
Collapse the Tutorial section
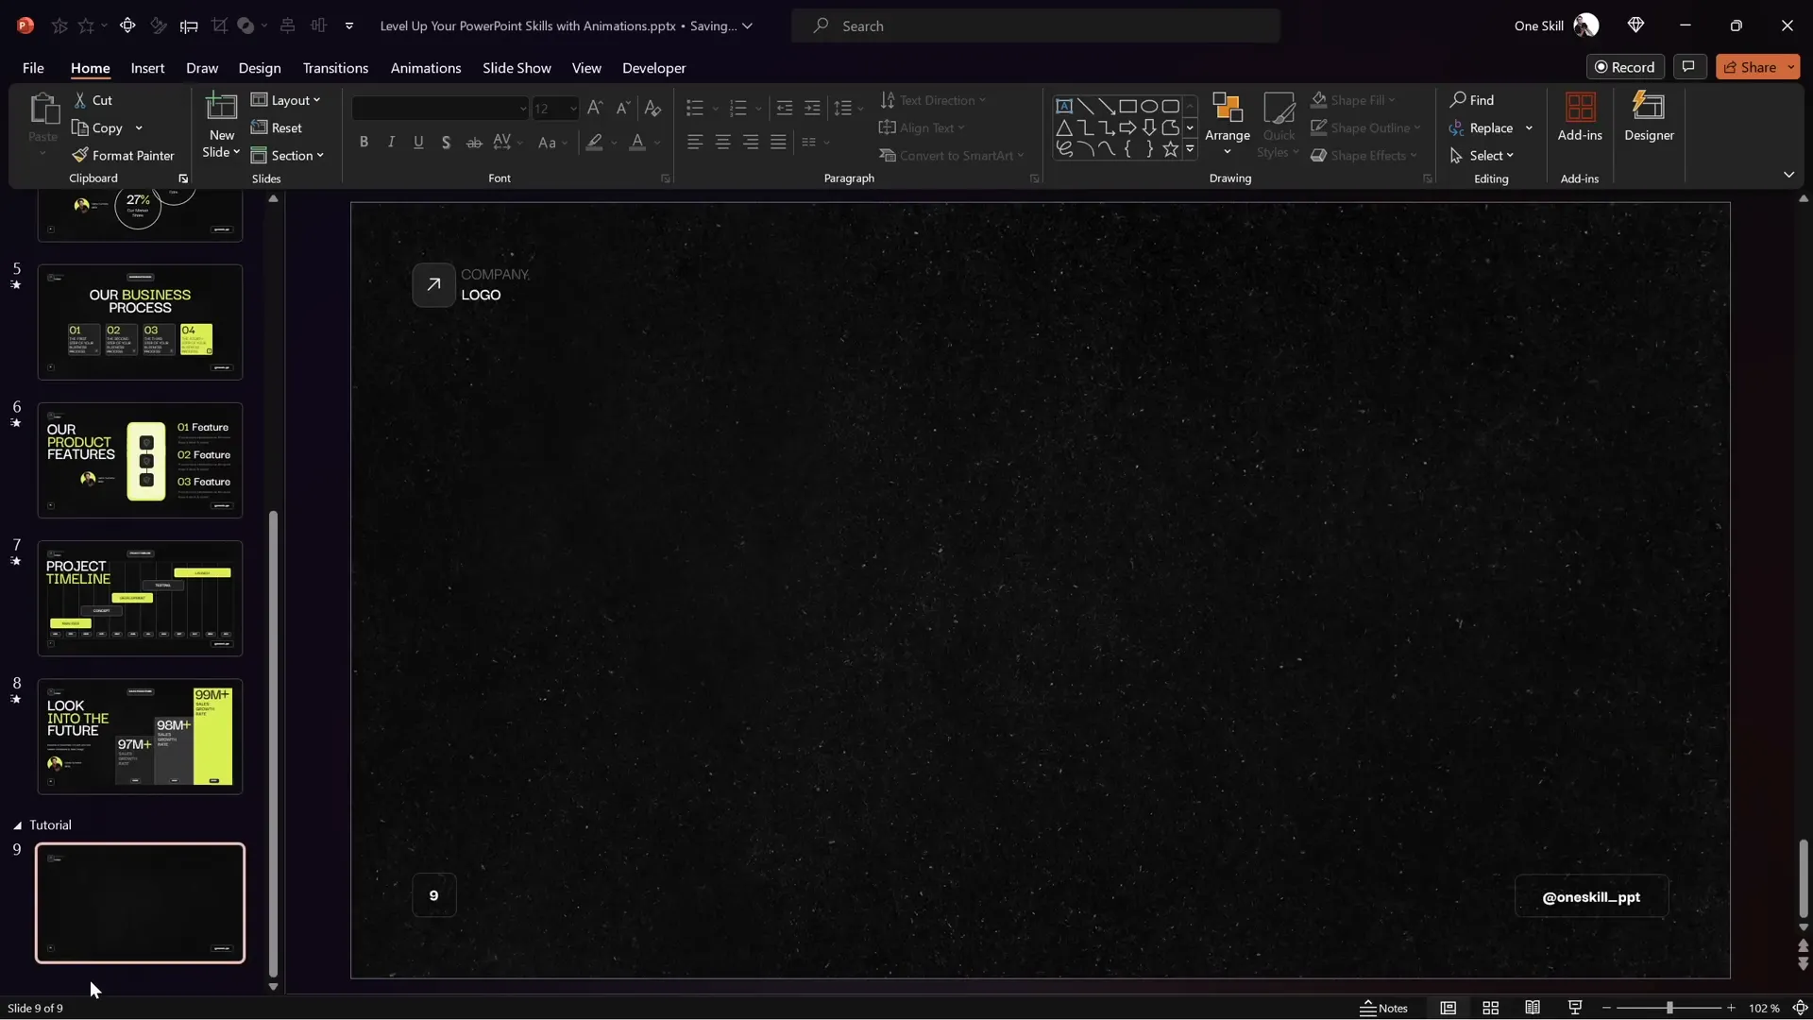pos(17,824)
